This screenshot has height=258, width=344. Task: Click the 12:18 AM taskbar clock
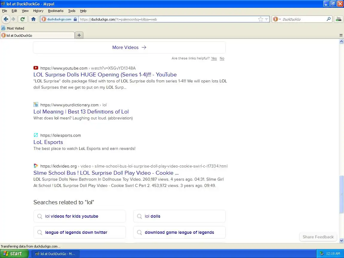tap(333, 254)
